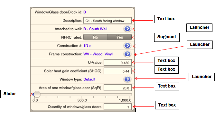Click the Slider annotation label box
Image resolution: width=216 pixels, height=120 pixels.
(10, 94)
